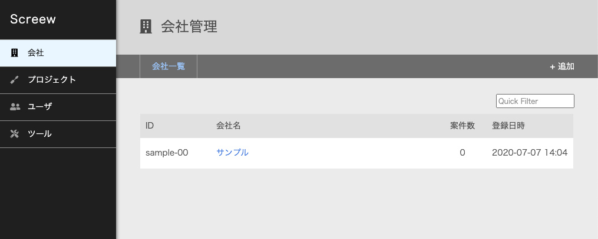Select the 会社一覧 tab
The image size is (598, 239).
[169, 66]
